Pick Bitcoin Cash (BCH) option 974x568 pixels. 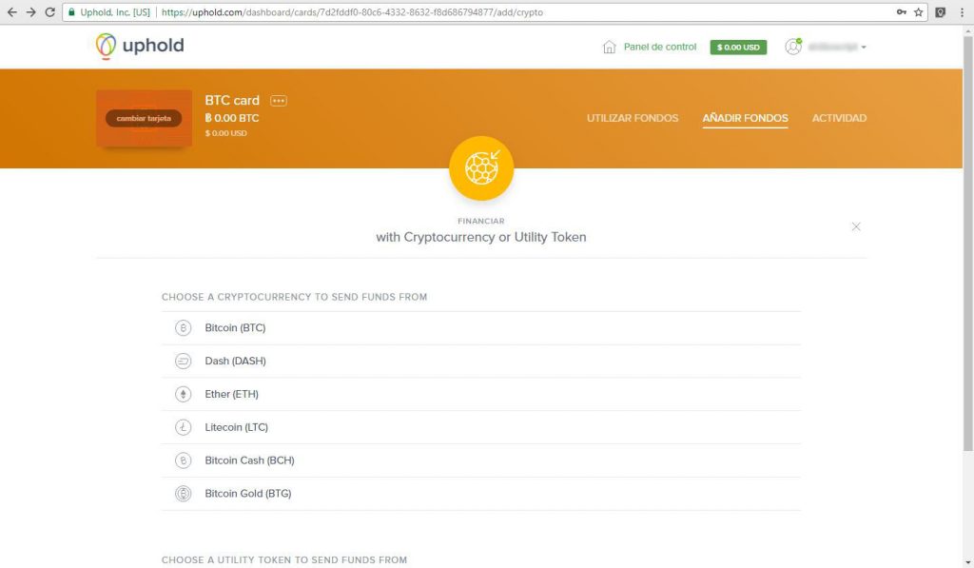pyautogui.click(x=480, y=460)
